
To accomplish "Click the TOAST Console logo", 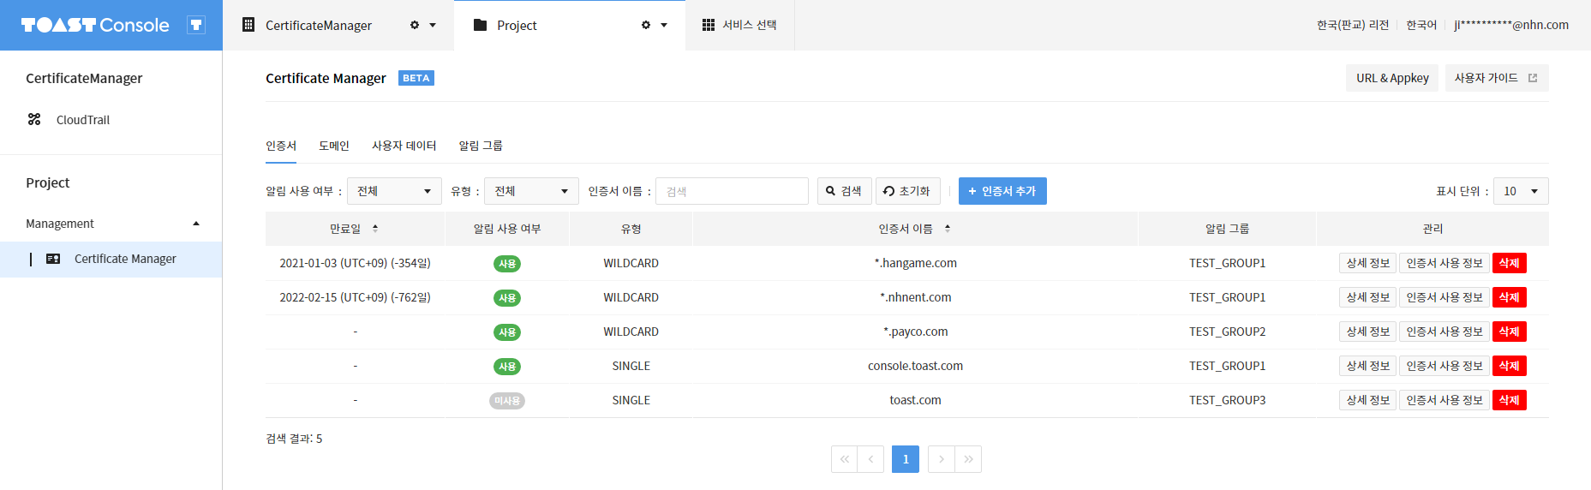I will point(95,25).
